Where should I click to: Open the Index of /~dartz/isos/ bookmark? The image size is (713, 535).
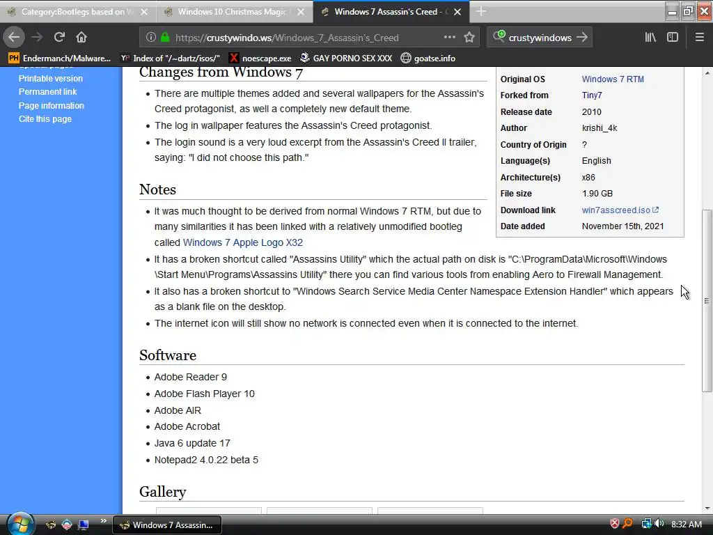[170, 59]
